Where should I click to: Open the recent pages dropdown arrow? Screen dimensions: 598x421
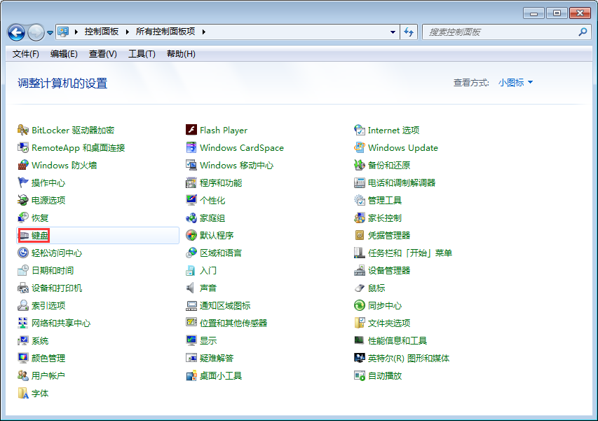[50, 33]
